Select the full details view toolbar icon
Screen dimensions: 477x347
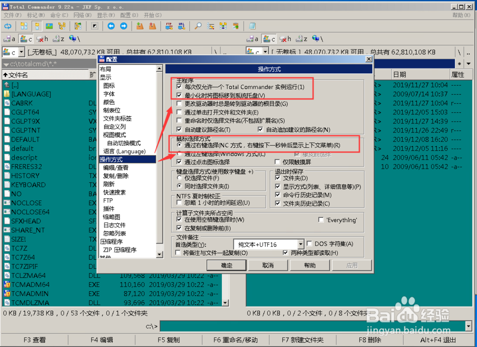coord(37,26)
